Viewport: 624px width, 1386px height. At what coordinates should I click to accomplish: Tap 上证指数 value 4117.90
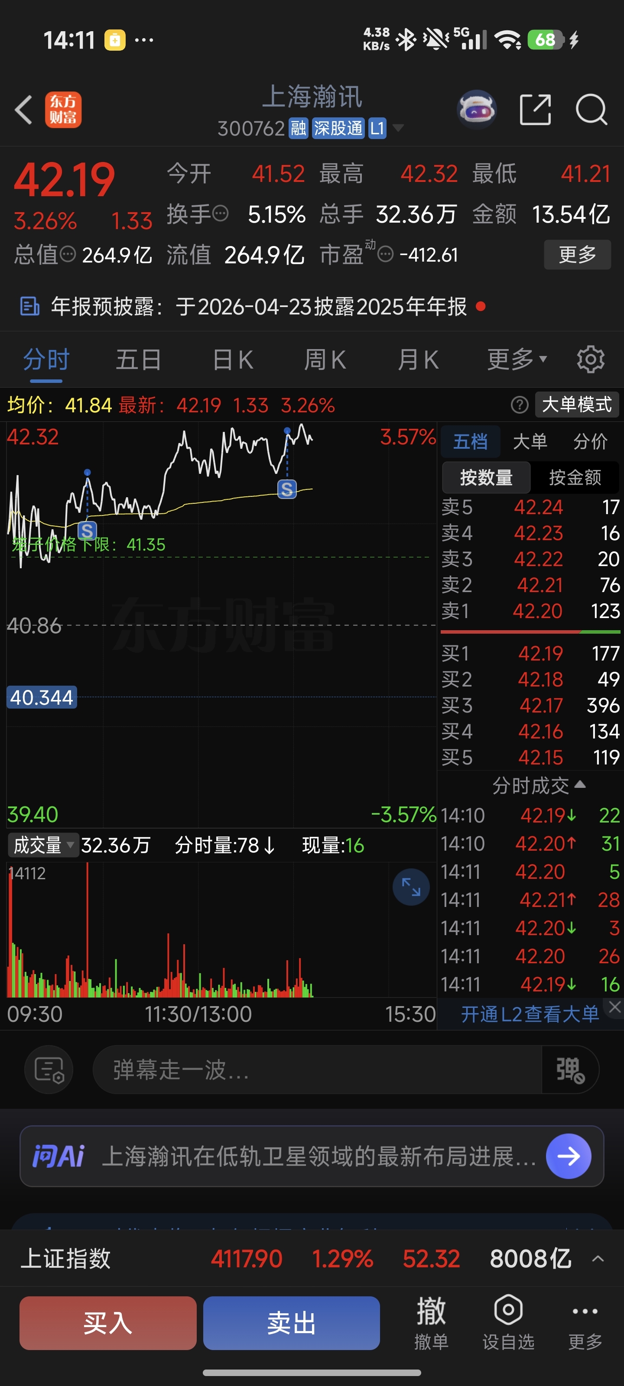pyautogui.click(x=247, y=1259)
